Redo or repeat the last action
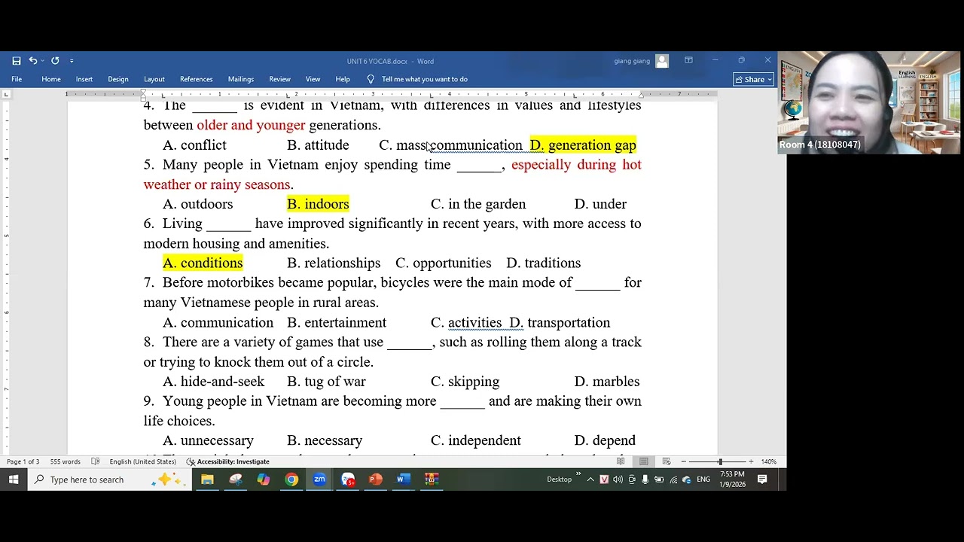 pyautogui.click(x=55, y=61)
